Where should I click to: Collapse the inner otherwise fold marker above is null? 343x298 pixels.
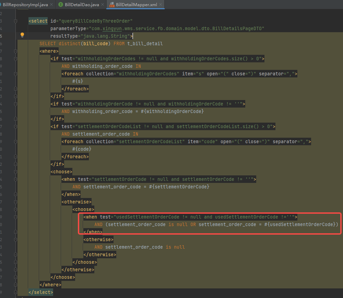[x=15, y=240]
